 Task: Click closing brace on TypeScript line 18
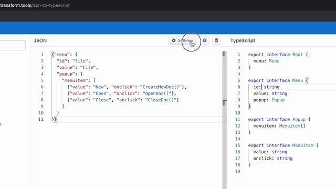click(x=249, y=165)
